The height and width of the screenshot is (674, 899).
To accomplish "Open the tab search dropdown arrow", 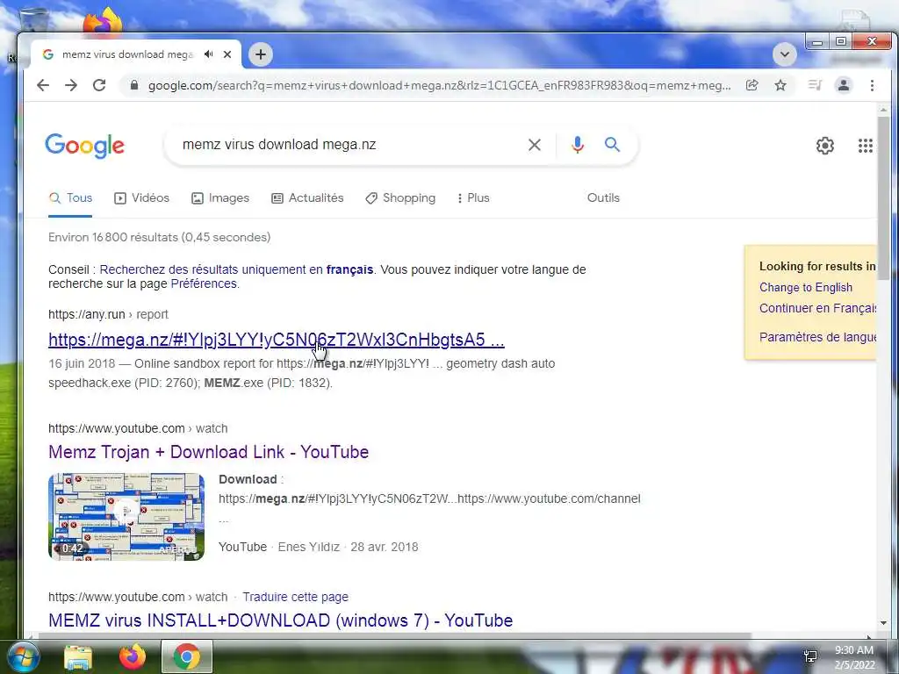I will [784, 55].
